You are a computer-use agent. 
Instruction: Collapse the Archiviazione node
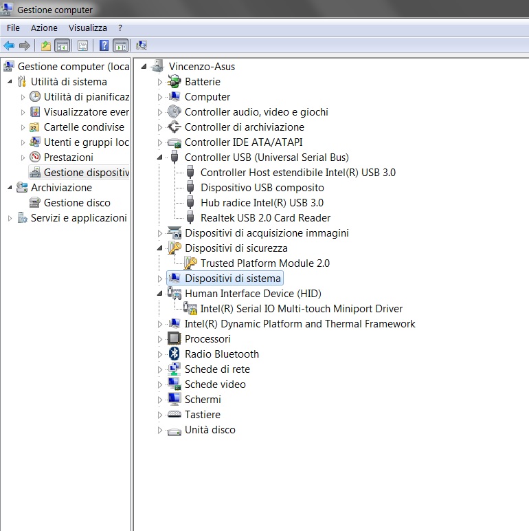(10, 187)
